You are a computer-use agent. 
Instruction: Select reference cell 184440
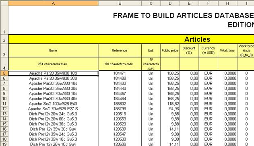pyautogui.click(x=120, y=88)
